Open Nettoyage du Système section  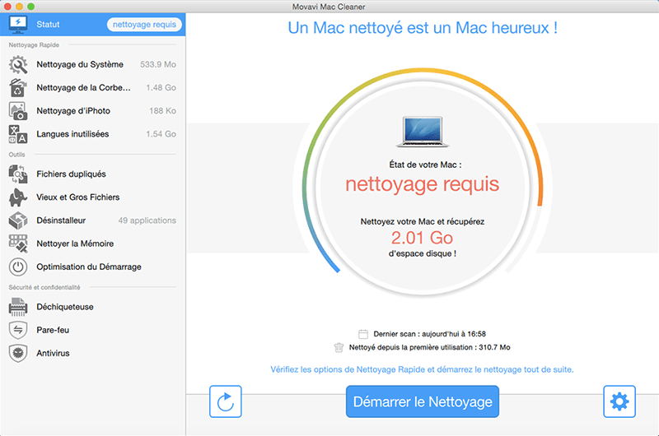pyautogui.click(x=92, y=65)
